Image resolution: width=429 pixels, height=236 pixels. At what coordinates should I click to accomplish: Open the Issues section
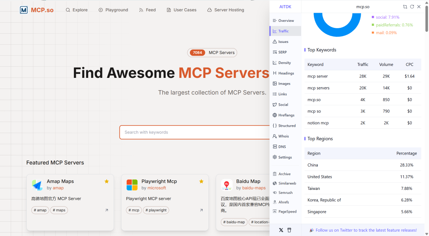tap(285, 42)
